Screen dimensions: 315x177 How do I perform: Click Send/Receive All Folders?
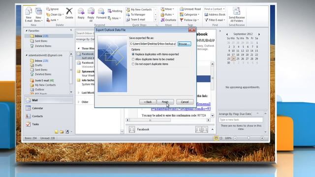pyautogui.click(x=236, y=14)
